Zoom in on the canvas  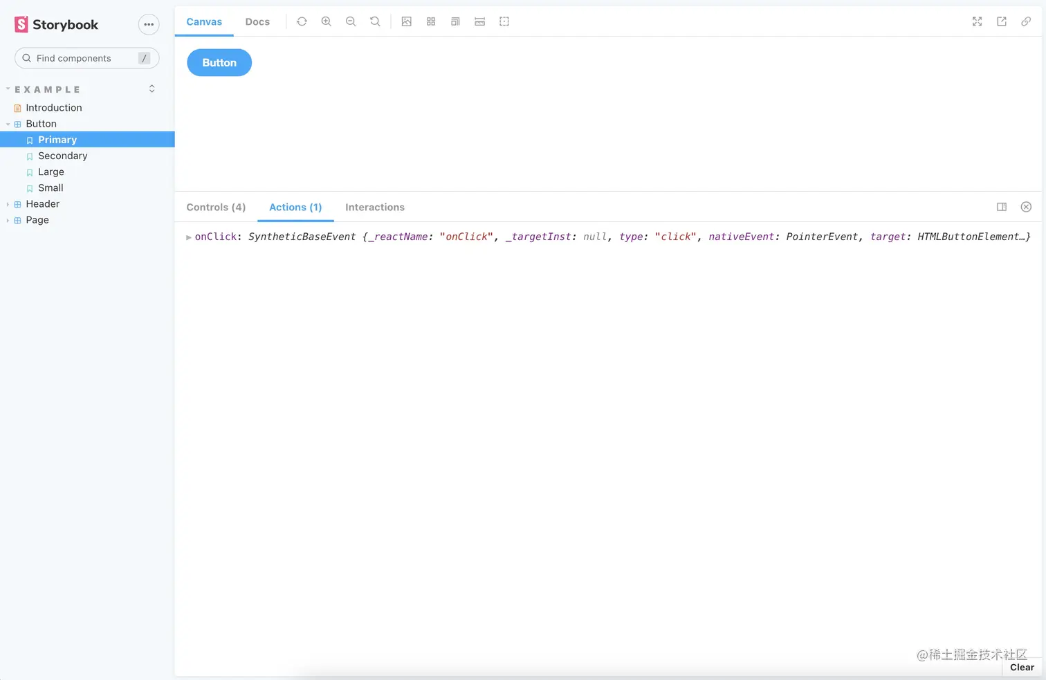[327, 21]
